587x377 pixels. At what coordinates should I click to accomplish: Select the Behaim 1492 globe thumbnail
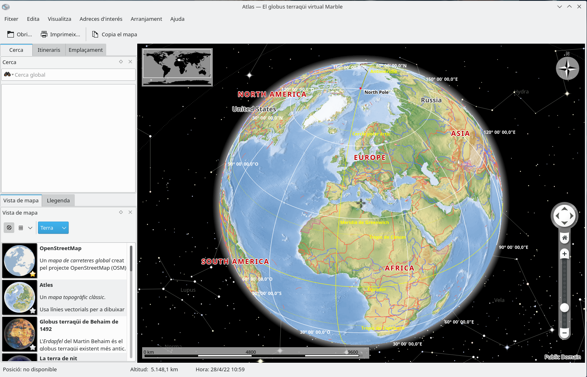click(20, 334)
